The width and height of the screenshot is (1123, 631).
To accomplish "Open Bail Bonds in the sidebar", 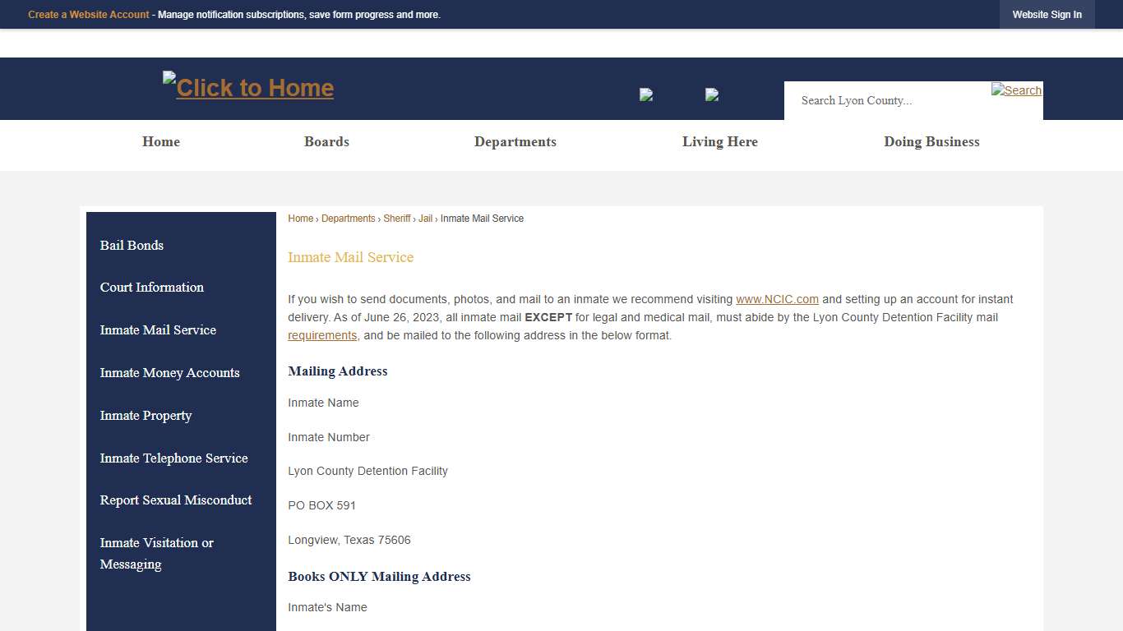I will [132, 245].
